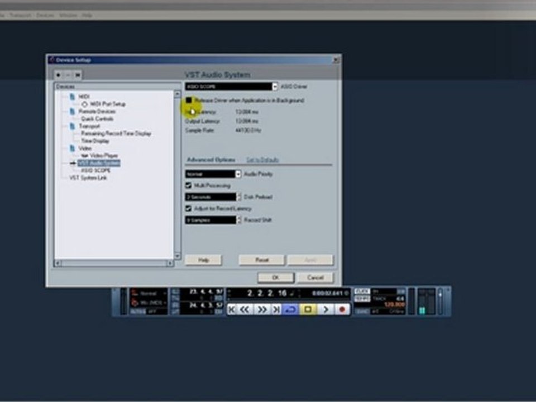Screen dimensions: 536x402
Task: Click the reset device button beside minus
Action: point(78,75)
